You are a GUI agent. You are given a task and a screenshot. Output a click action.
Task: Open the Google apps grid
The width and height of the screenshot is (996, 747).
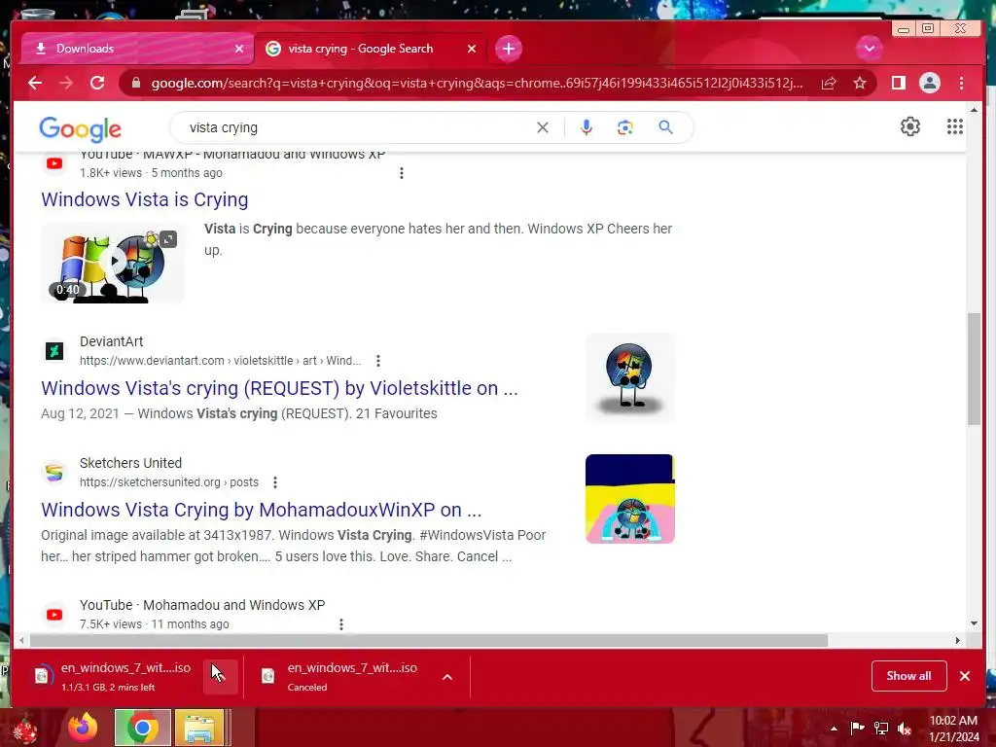(x=955, y=126)
